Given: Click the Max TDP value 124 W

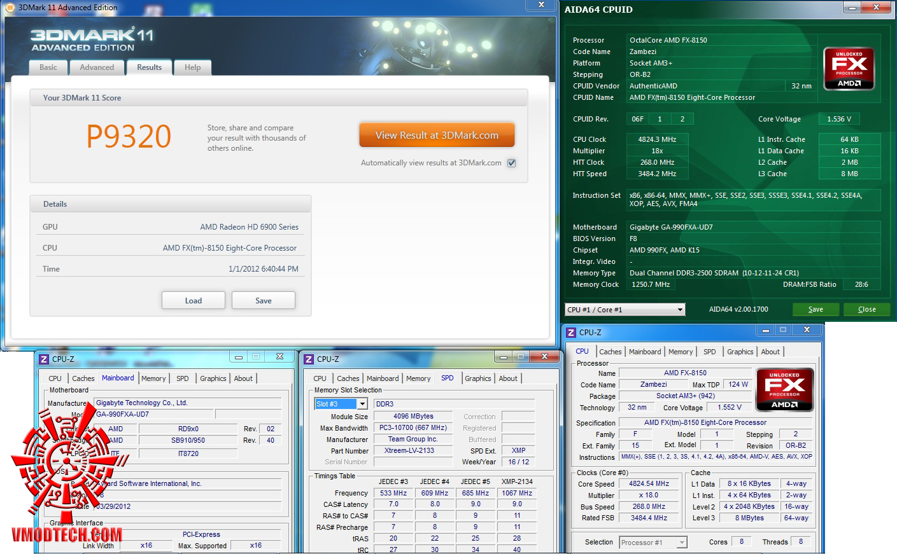Looking at the screenshot, I should coord(738,384).
